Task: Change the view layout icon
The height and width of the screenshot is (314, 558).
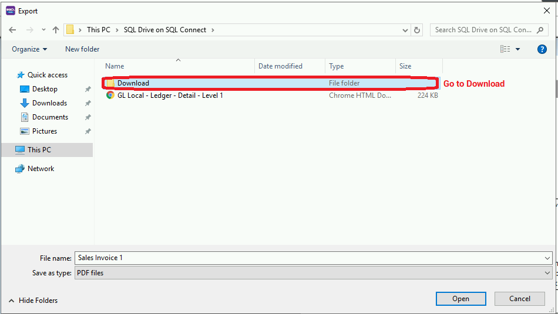Action: (505, 49)
